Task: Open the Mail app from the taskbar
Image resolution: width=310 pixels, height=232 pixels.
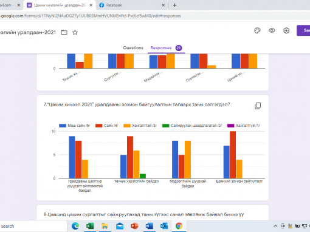Action: (120, 226)
